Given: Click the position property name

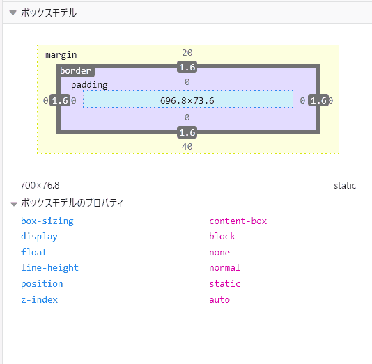Looking at the screenshot, I should pyautogui.click(x=42, y=284).
